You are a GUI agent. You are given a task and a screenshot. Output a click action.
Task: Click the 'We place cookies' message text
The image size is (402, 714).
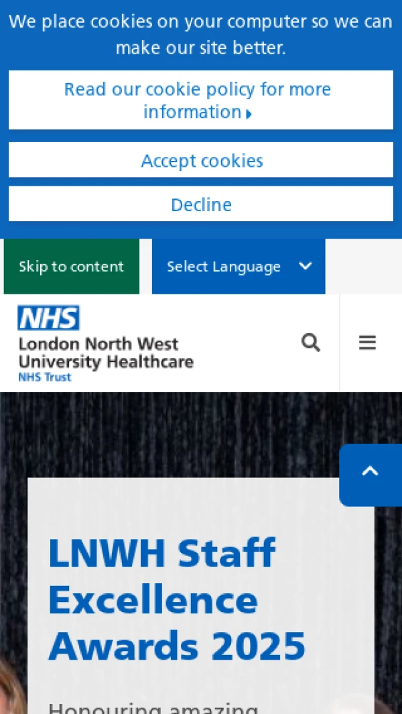pyautogui.click(x=201, y=34)
